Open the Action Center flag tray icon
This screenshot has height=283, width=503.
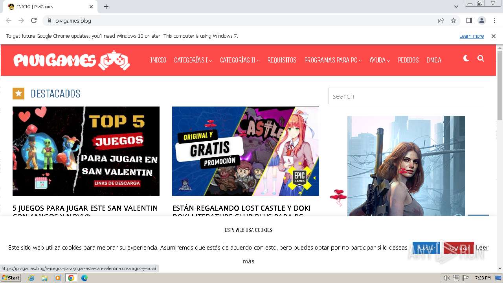[465, 278]
